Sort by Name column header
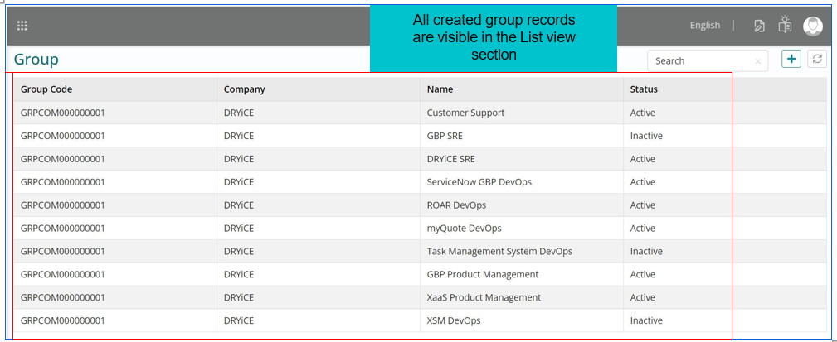The height and width of the screenshot is (342, 837). coord(440,89)
